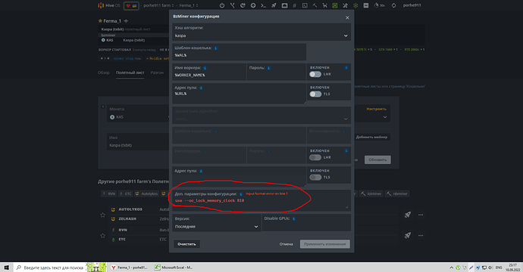523x272 pixels.
Task: Switch to Полетный лист tab
Action: (x=130, y=73)
